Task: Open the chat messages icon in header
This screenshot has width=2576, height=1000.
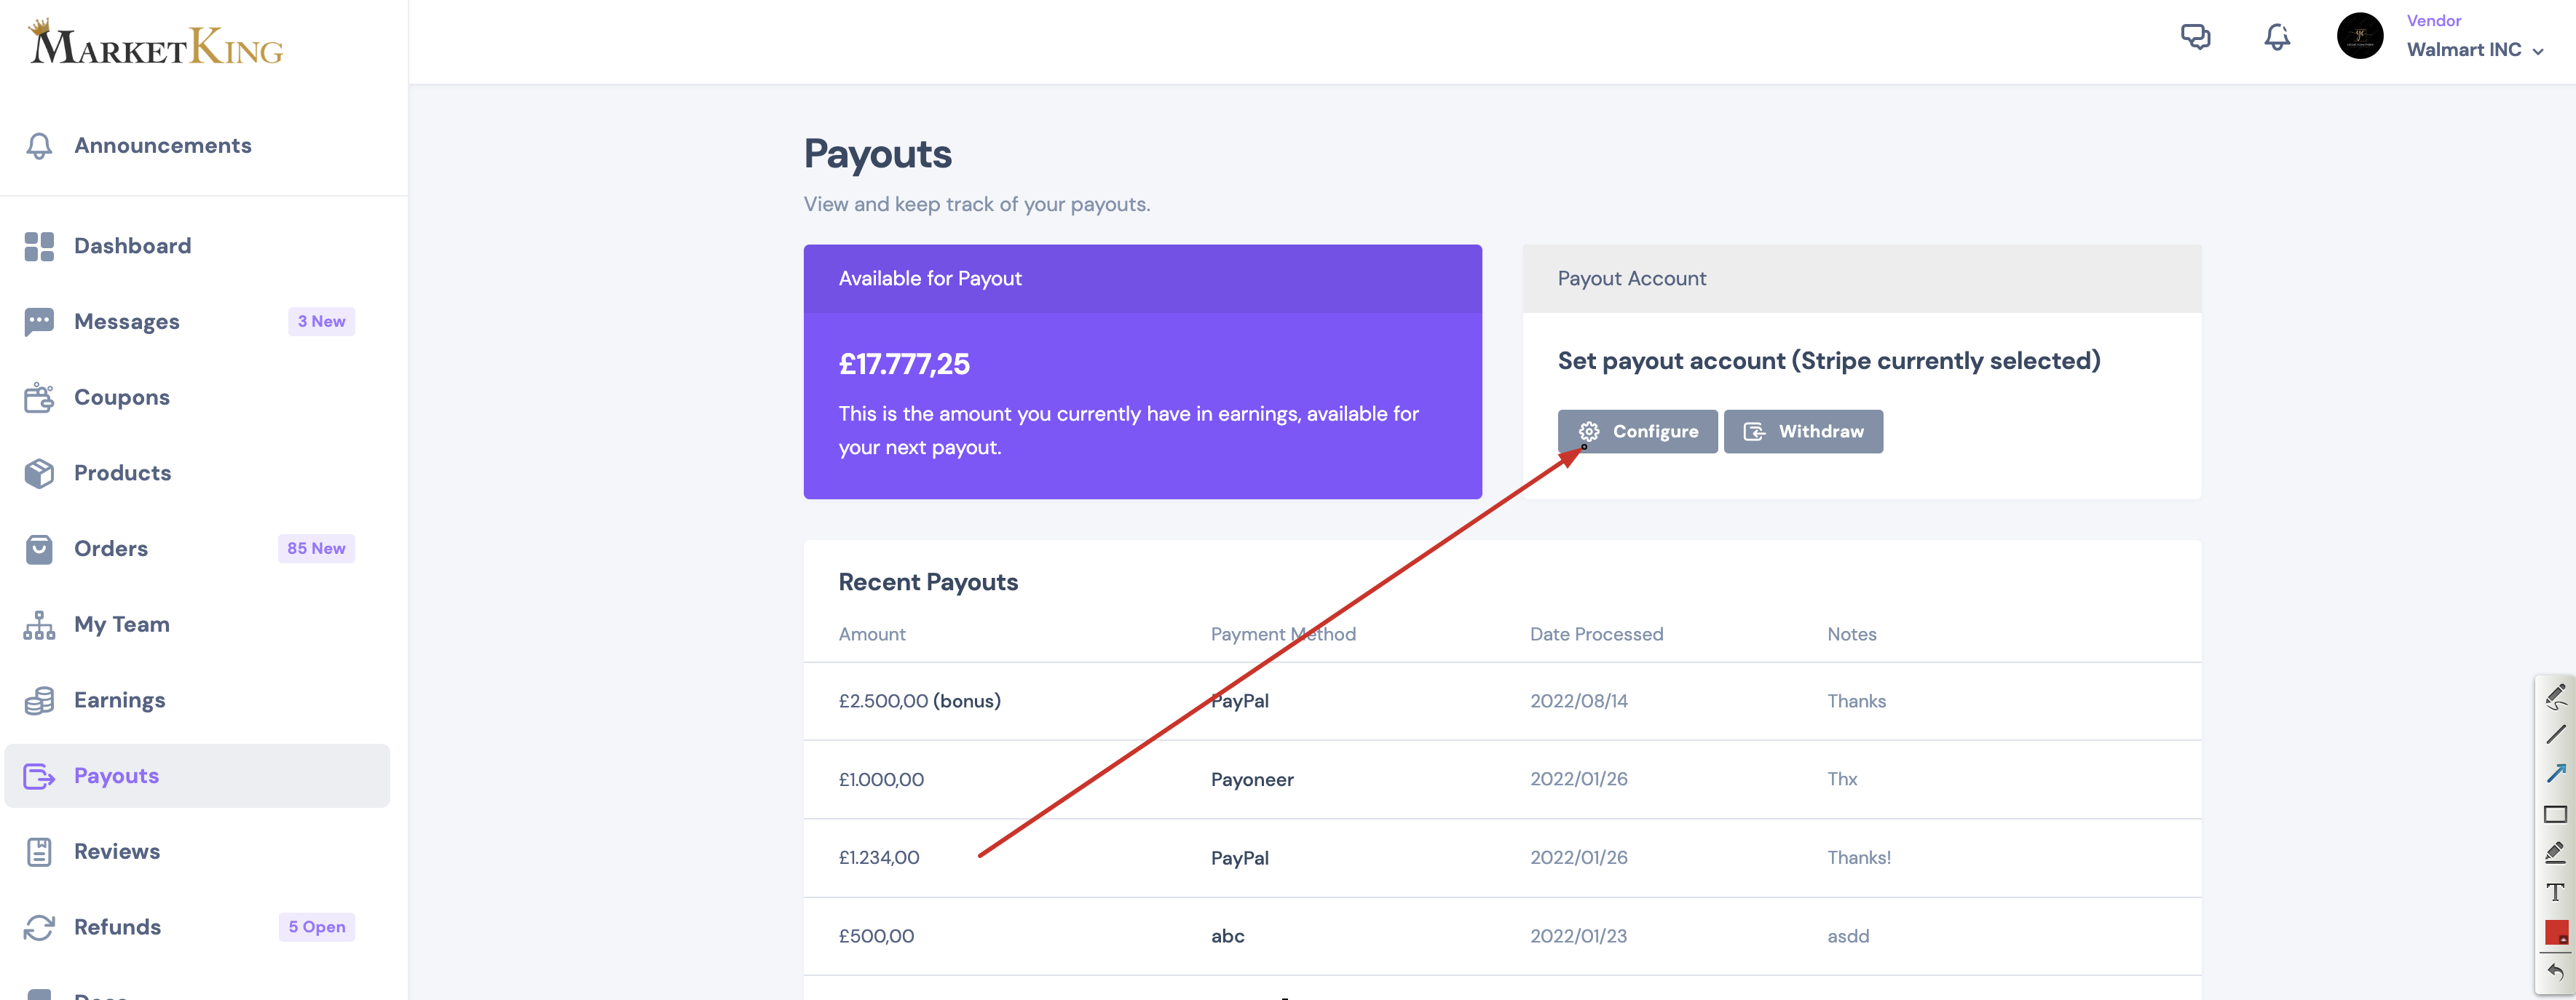Action: 2195,37
